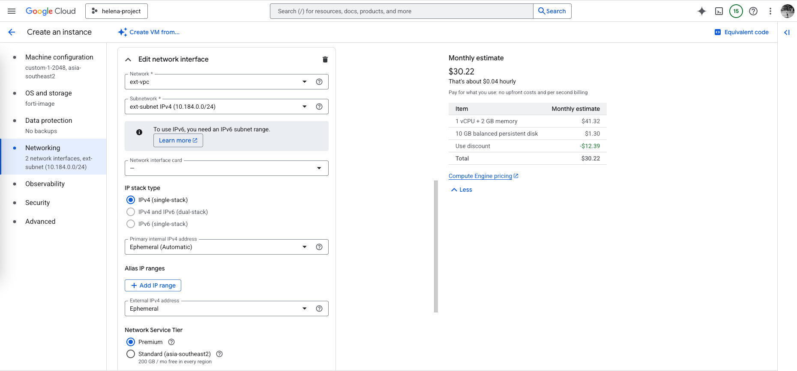This screenshot has width=797, height=371.
Task: Go to the Security section
Action: [x=37, y=203]
